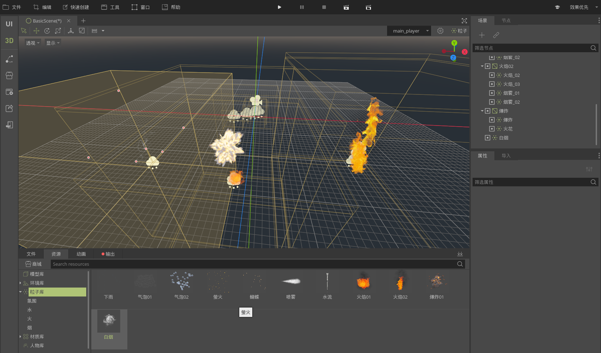Switch to UI mode in left sidebar
Viewport: 601px width, 353px height.
pyautogui.click(x=9, y=24)
